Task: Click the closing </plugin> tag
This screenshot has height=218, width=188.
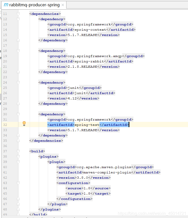Action: point(58,204)
